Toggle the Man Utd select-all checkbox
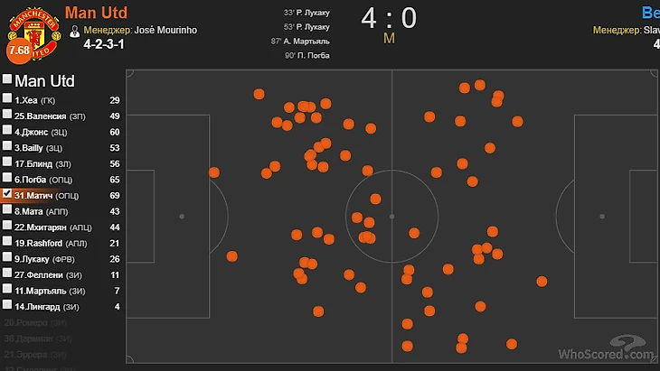 point(7,80)
